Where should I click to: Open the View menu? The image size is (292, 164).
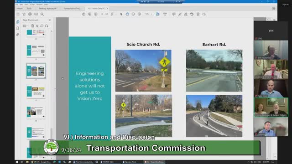pyautogui.click(x=26, y=5)
